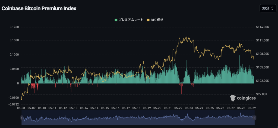Screen dimensions: 278x128
Task: Click the 05-11 date label
Action: pyautogui.click(x=53, y=108)
